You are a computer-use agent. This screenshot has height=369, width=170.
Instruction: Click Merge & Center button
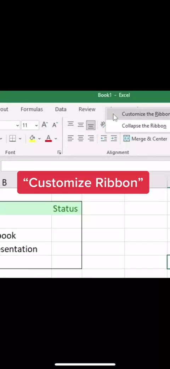145,139
